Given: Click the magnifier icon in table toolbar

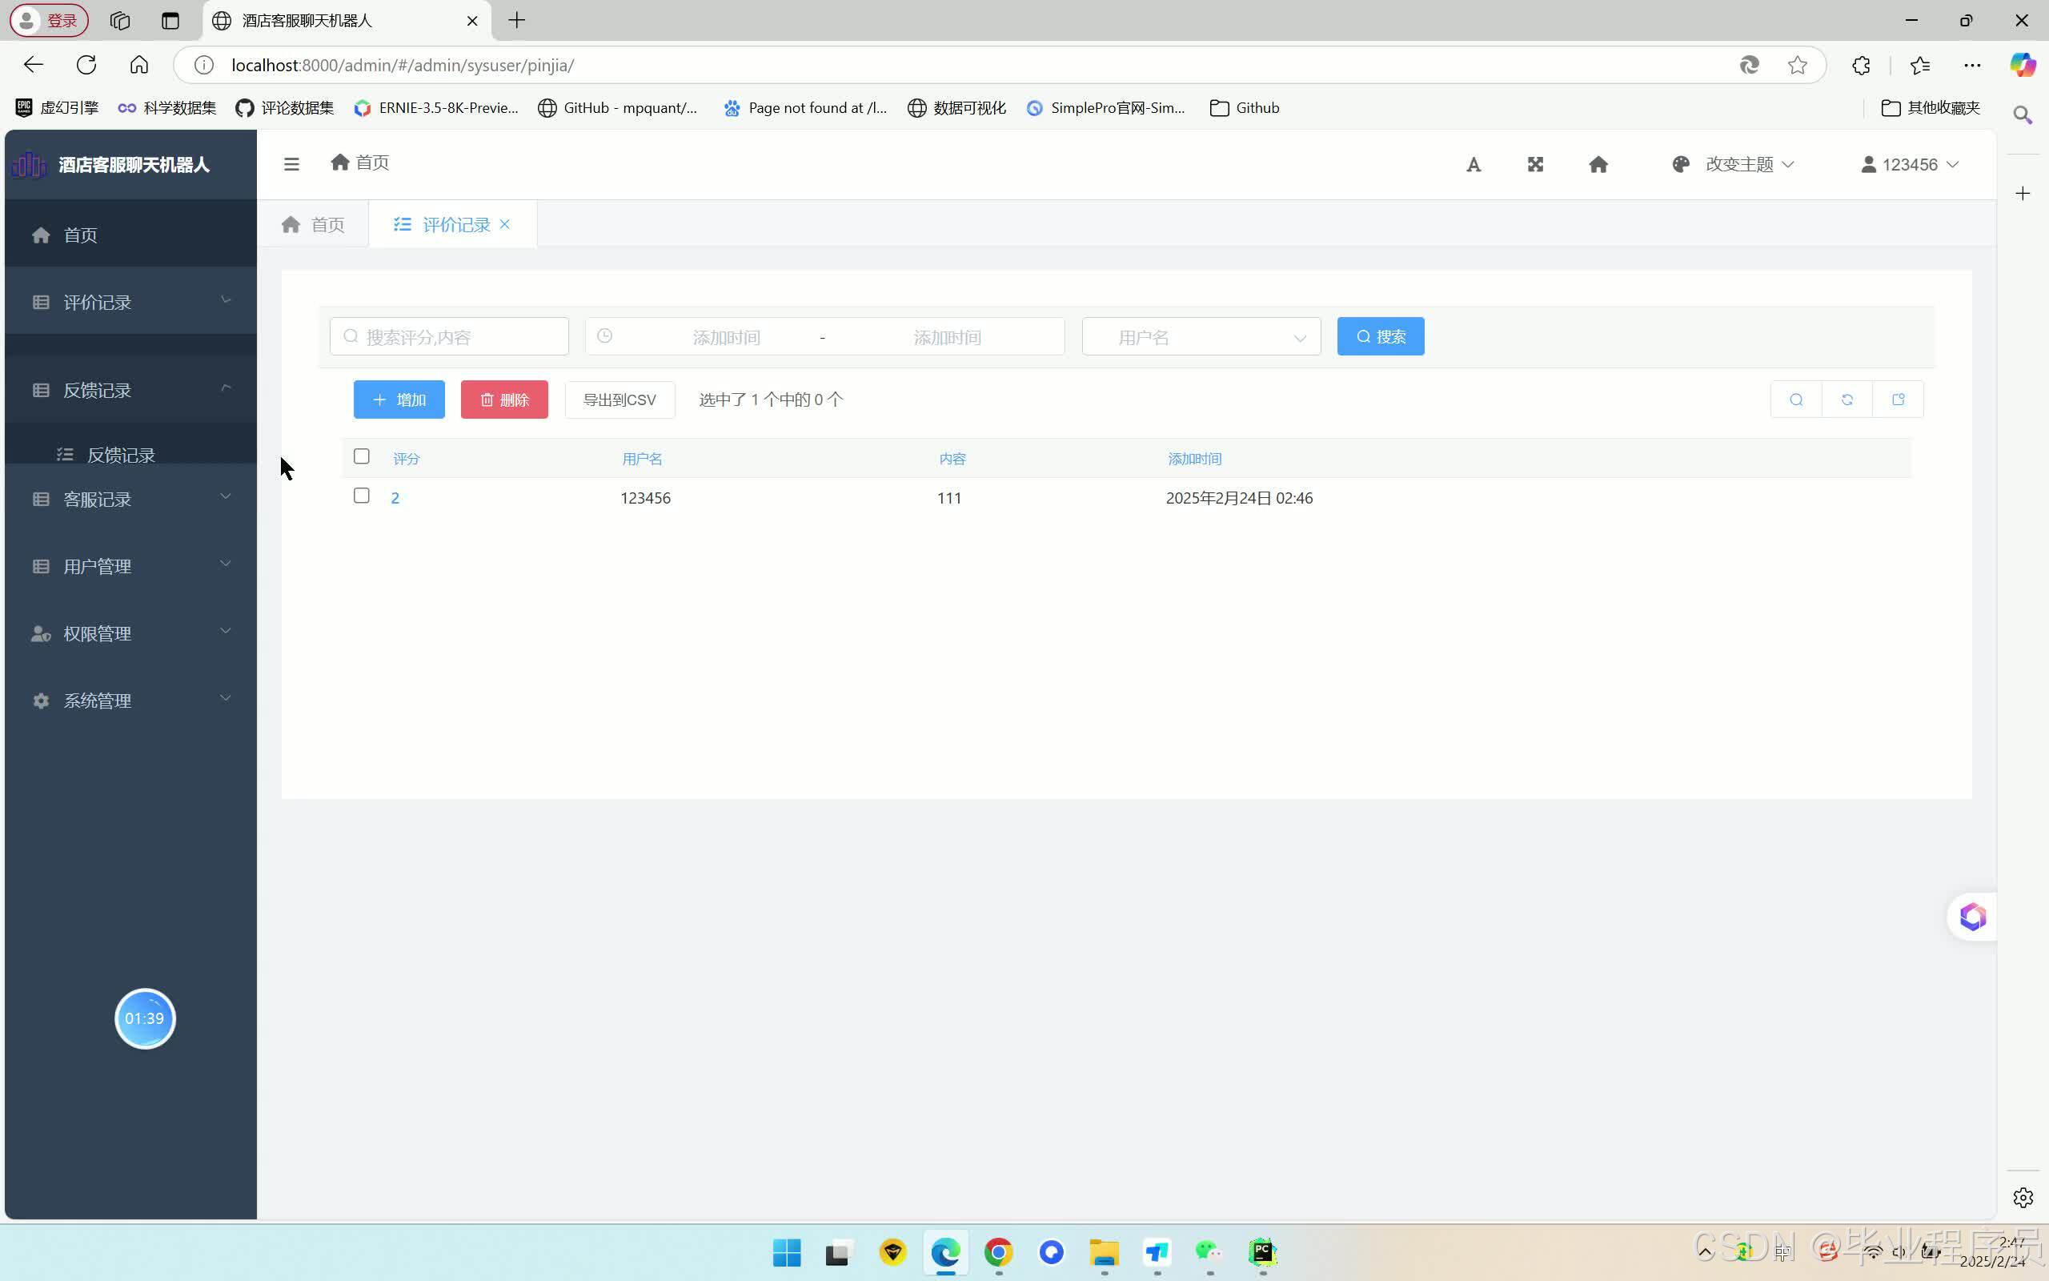Looking at the screenshot, I should point(1796,400).
